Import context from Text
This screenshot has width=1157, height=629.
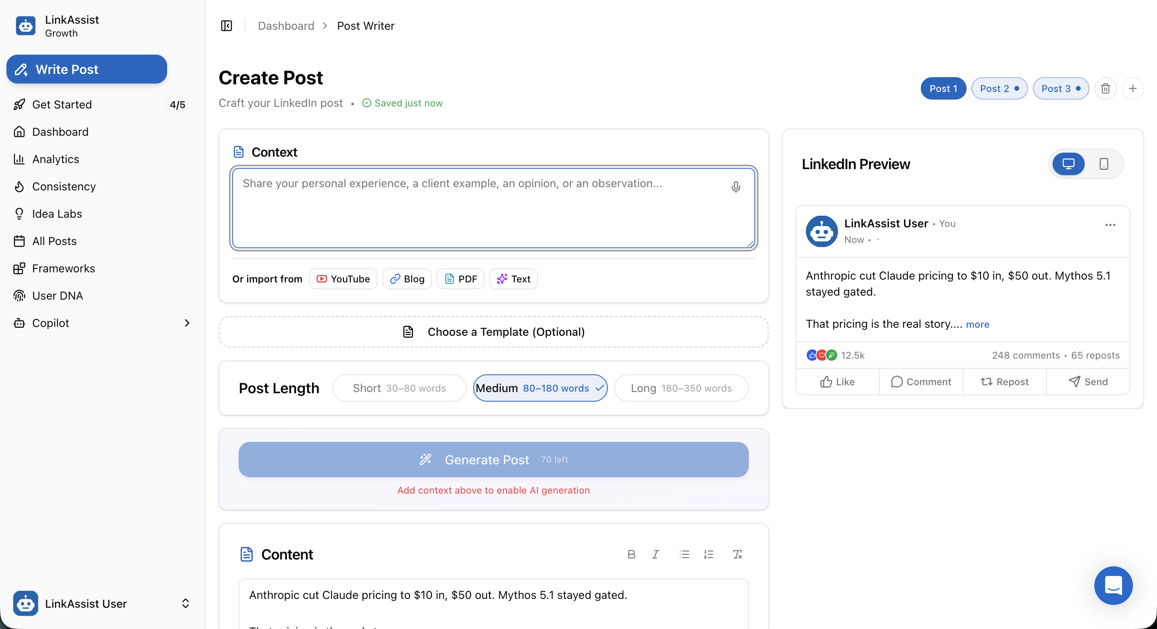pyautogui.click(x=513, y=279)
